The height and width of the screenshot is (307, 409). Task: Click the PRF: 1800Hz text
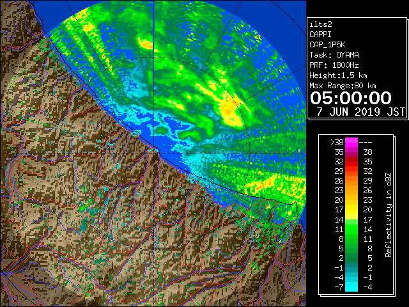click(334, 65)
